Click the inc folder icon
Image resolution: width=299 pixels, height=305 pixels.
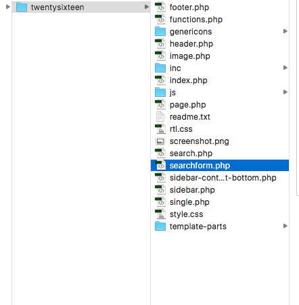coord(160,68)
